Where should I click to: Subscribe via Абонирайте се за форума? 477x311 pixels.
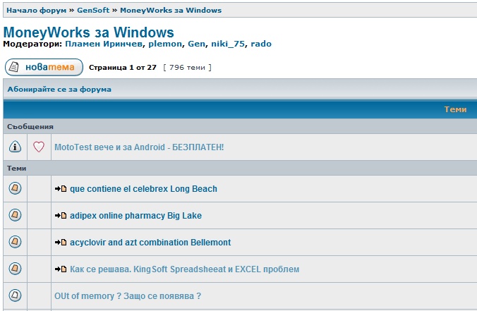point(59,90)
